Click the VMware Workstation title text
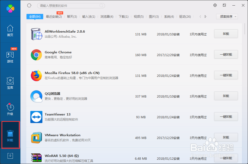The height and width of the screenshot is (164, 248). [62, 135]
